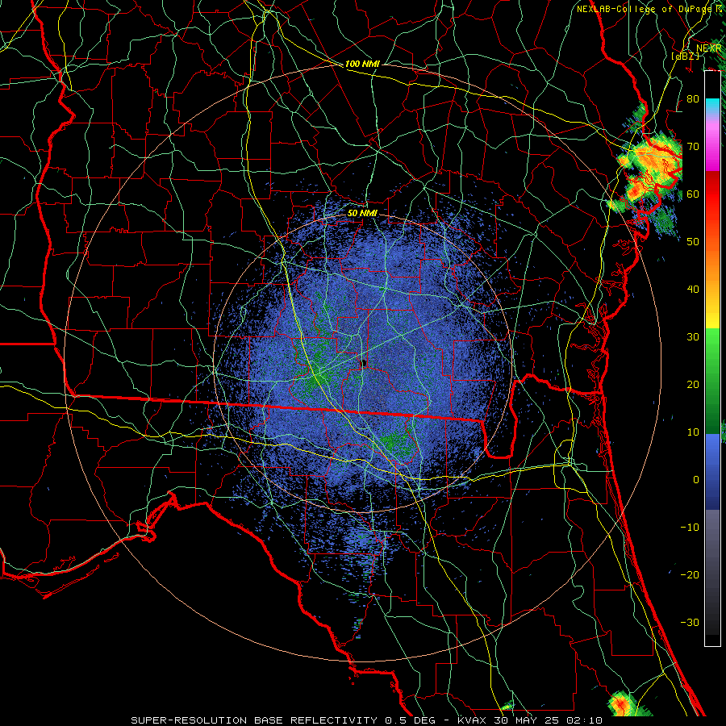Click the "50 NMI" range ring label
The width and height of the screenshot is (726, 726).
(x=362, y=213)
